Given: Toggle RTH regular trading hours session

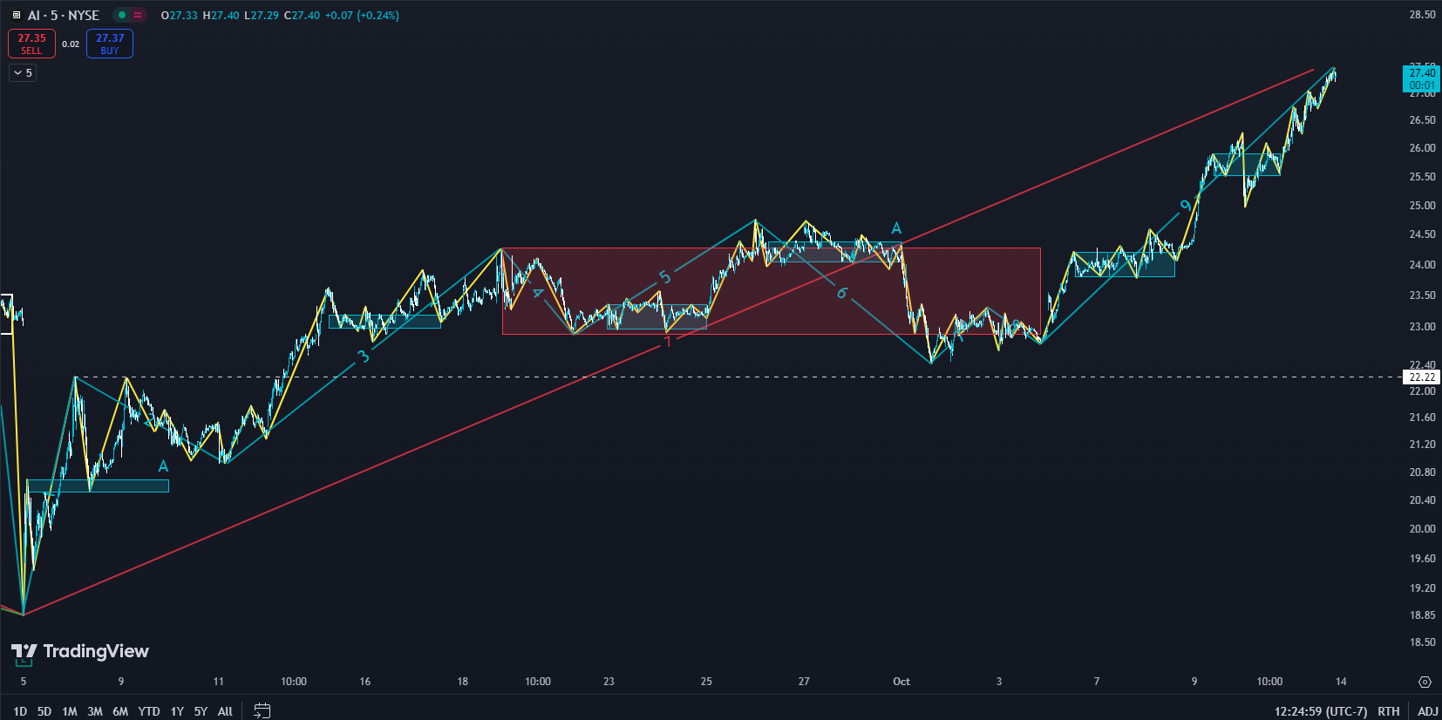Looking at the screenshot, I should (1389, 711).
